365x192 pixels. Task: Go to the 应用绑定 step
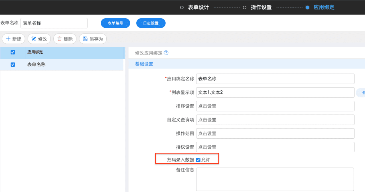[324, 7]
